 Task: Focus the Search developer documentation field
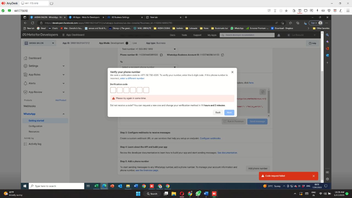click(x=248, y=35)
